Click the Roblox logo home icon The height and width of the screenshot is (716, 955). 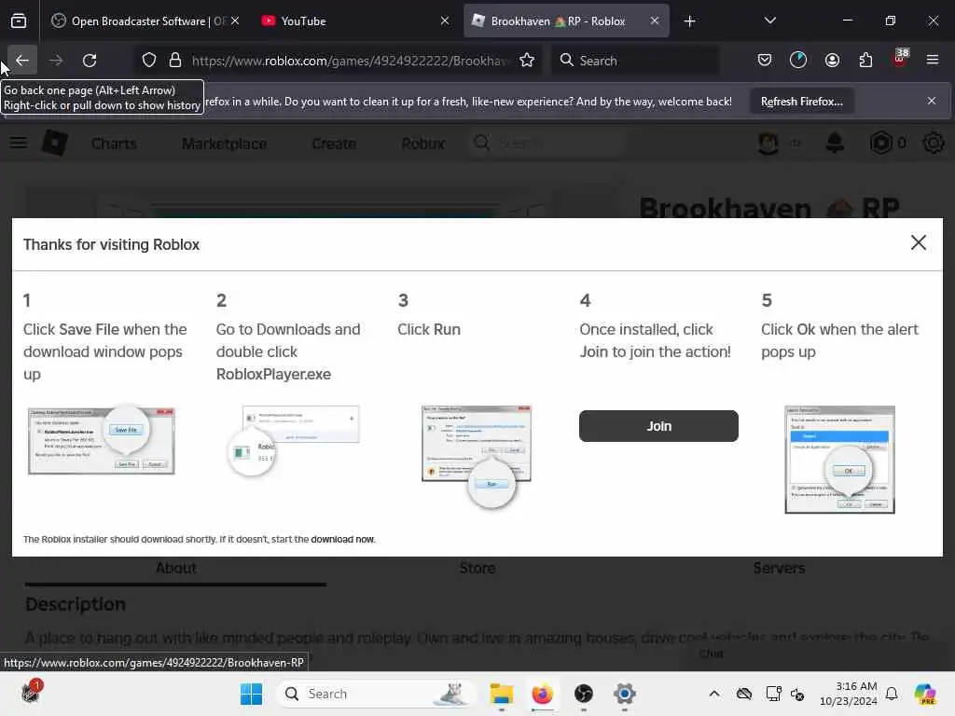[55, 143]
